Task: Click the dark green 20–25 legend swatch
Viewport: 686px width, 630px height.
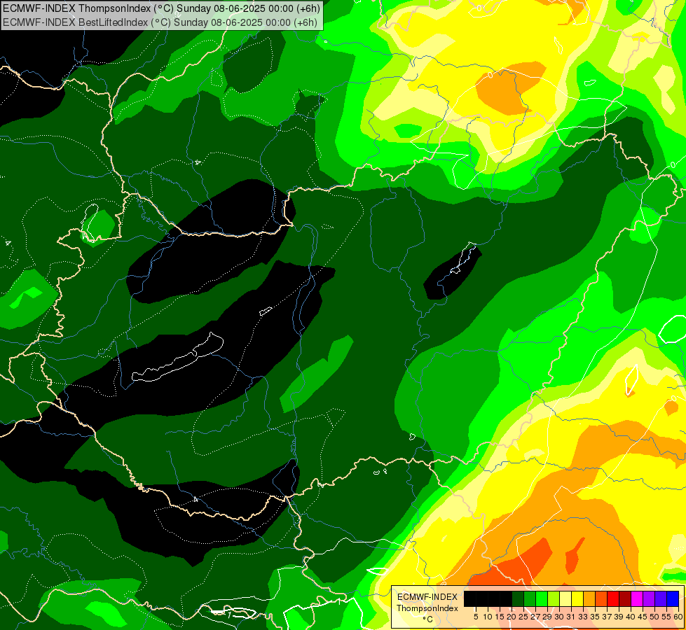Action: [x=518, y=598]
